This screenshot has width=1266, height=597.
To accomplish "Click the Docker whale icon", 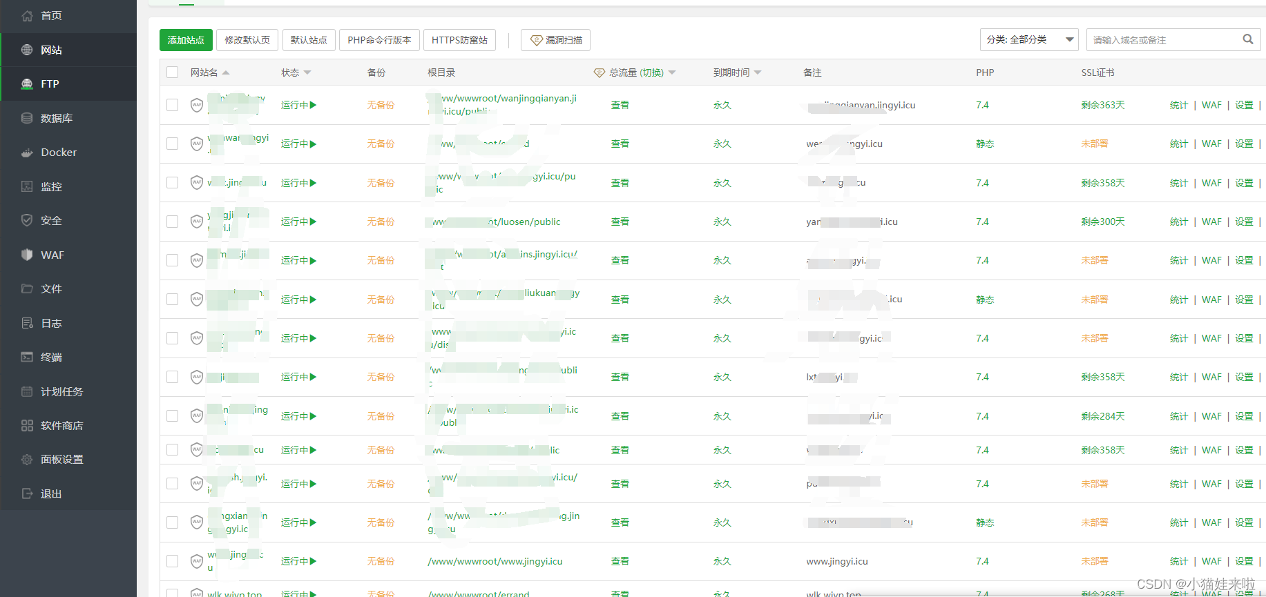I will click(27, 153).
